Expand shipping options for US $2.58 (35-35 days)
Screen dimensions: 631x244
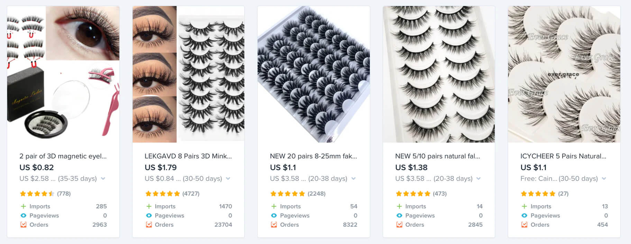point(103,179)
